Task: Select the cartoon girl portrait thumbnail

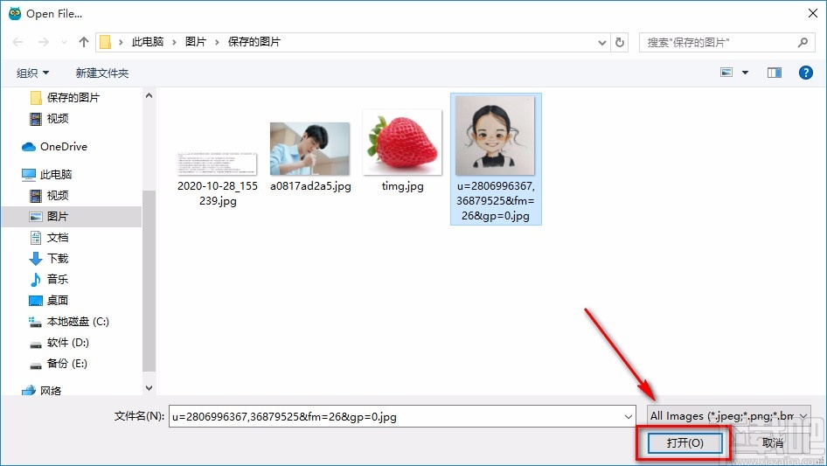Action: pyautogui.click(x=495, y=136)
